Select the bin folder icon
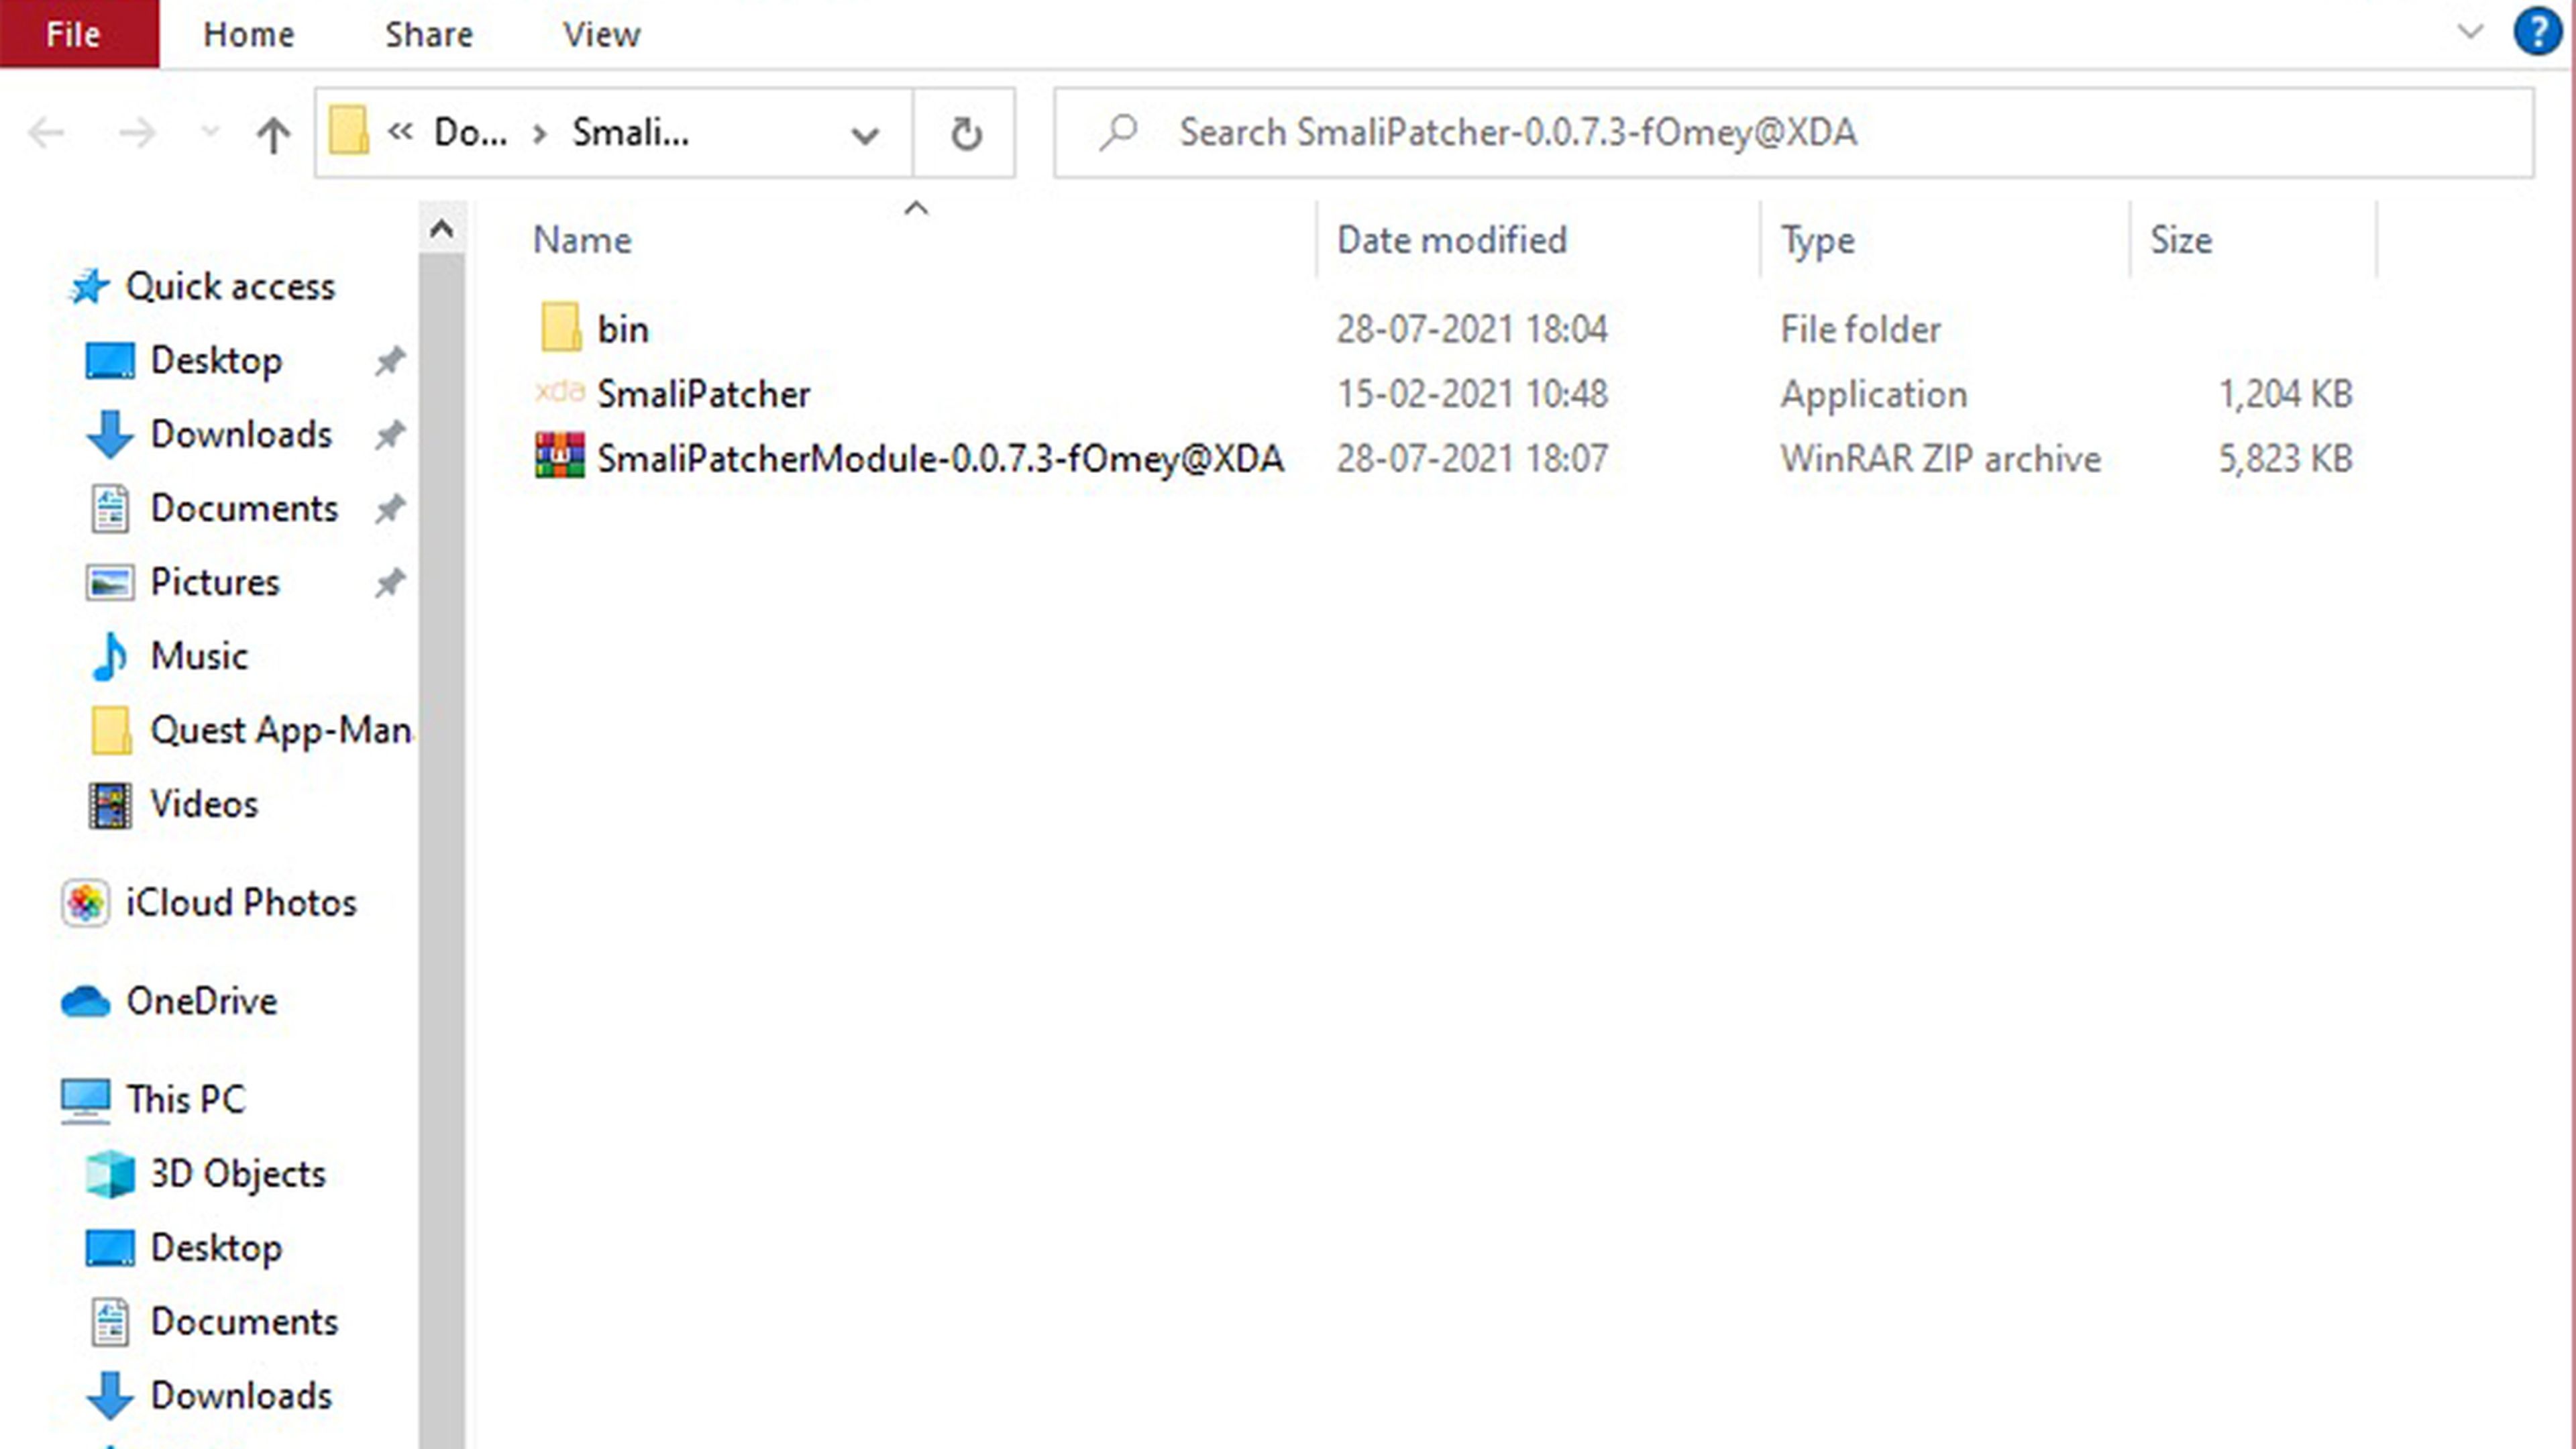Image resolution: width=2576 pixels, height=1449 pixels. click(560, 328)
